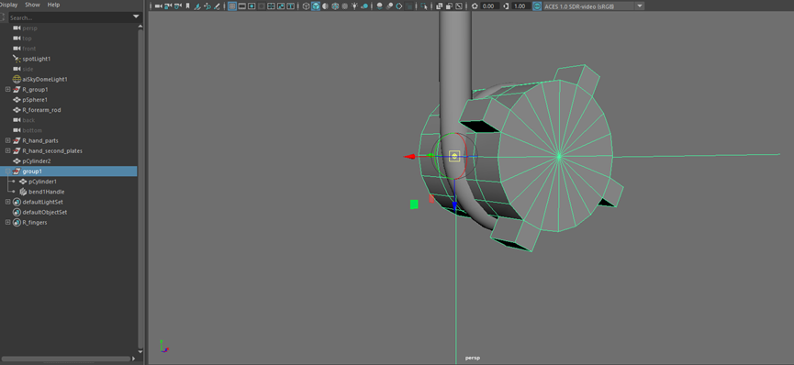Click the camera bookmarks icon

point(188,6)
